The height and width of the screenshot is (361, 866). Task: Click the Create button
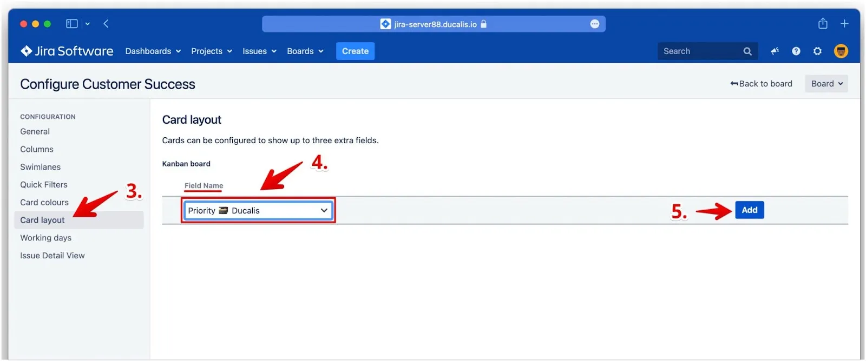coord(355,51)
